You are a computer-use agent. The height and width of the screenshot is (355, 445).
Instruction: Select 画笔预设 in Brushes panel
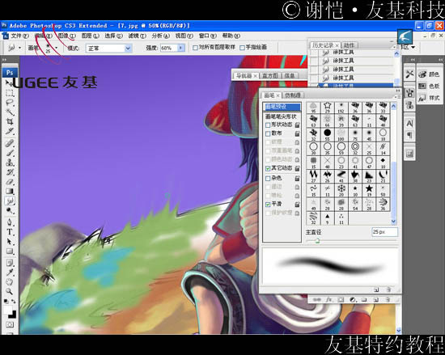tap(282, 107)
